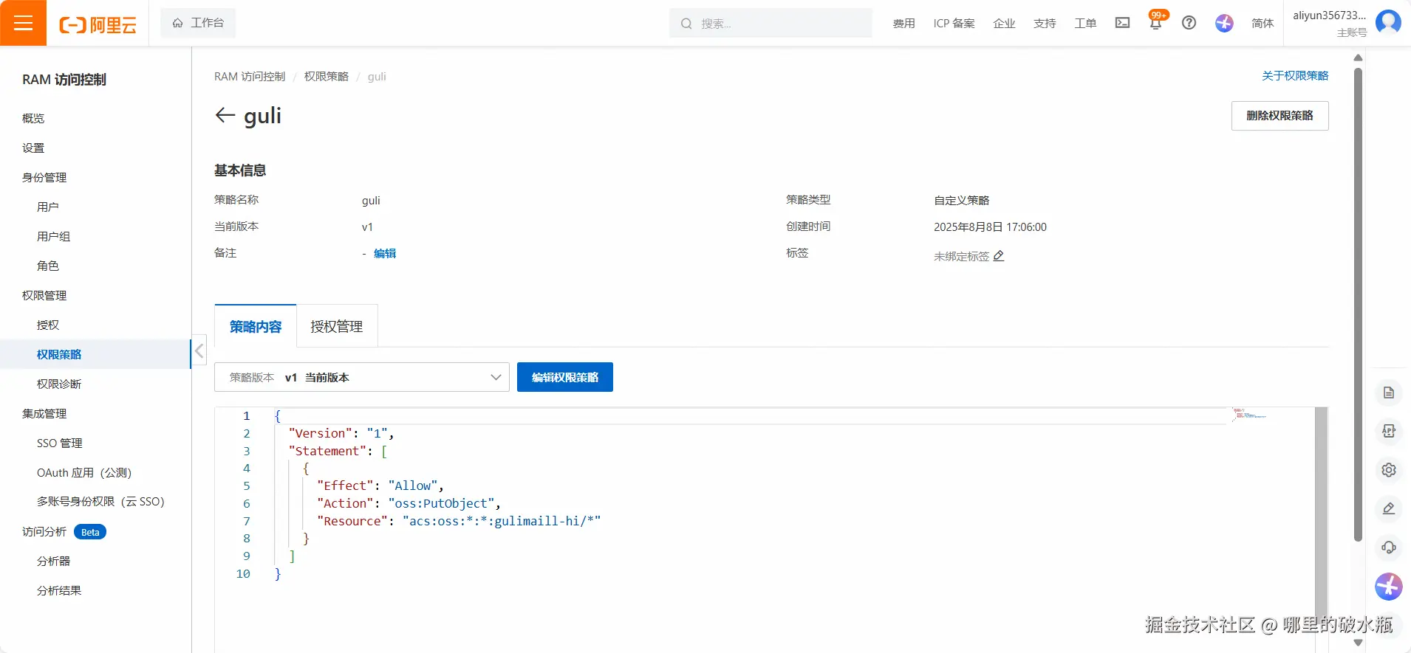Click the Aliyun logo

(x=98, y=24)
